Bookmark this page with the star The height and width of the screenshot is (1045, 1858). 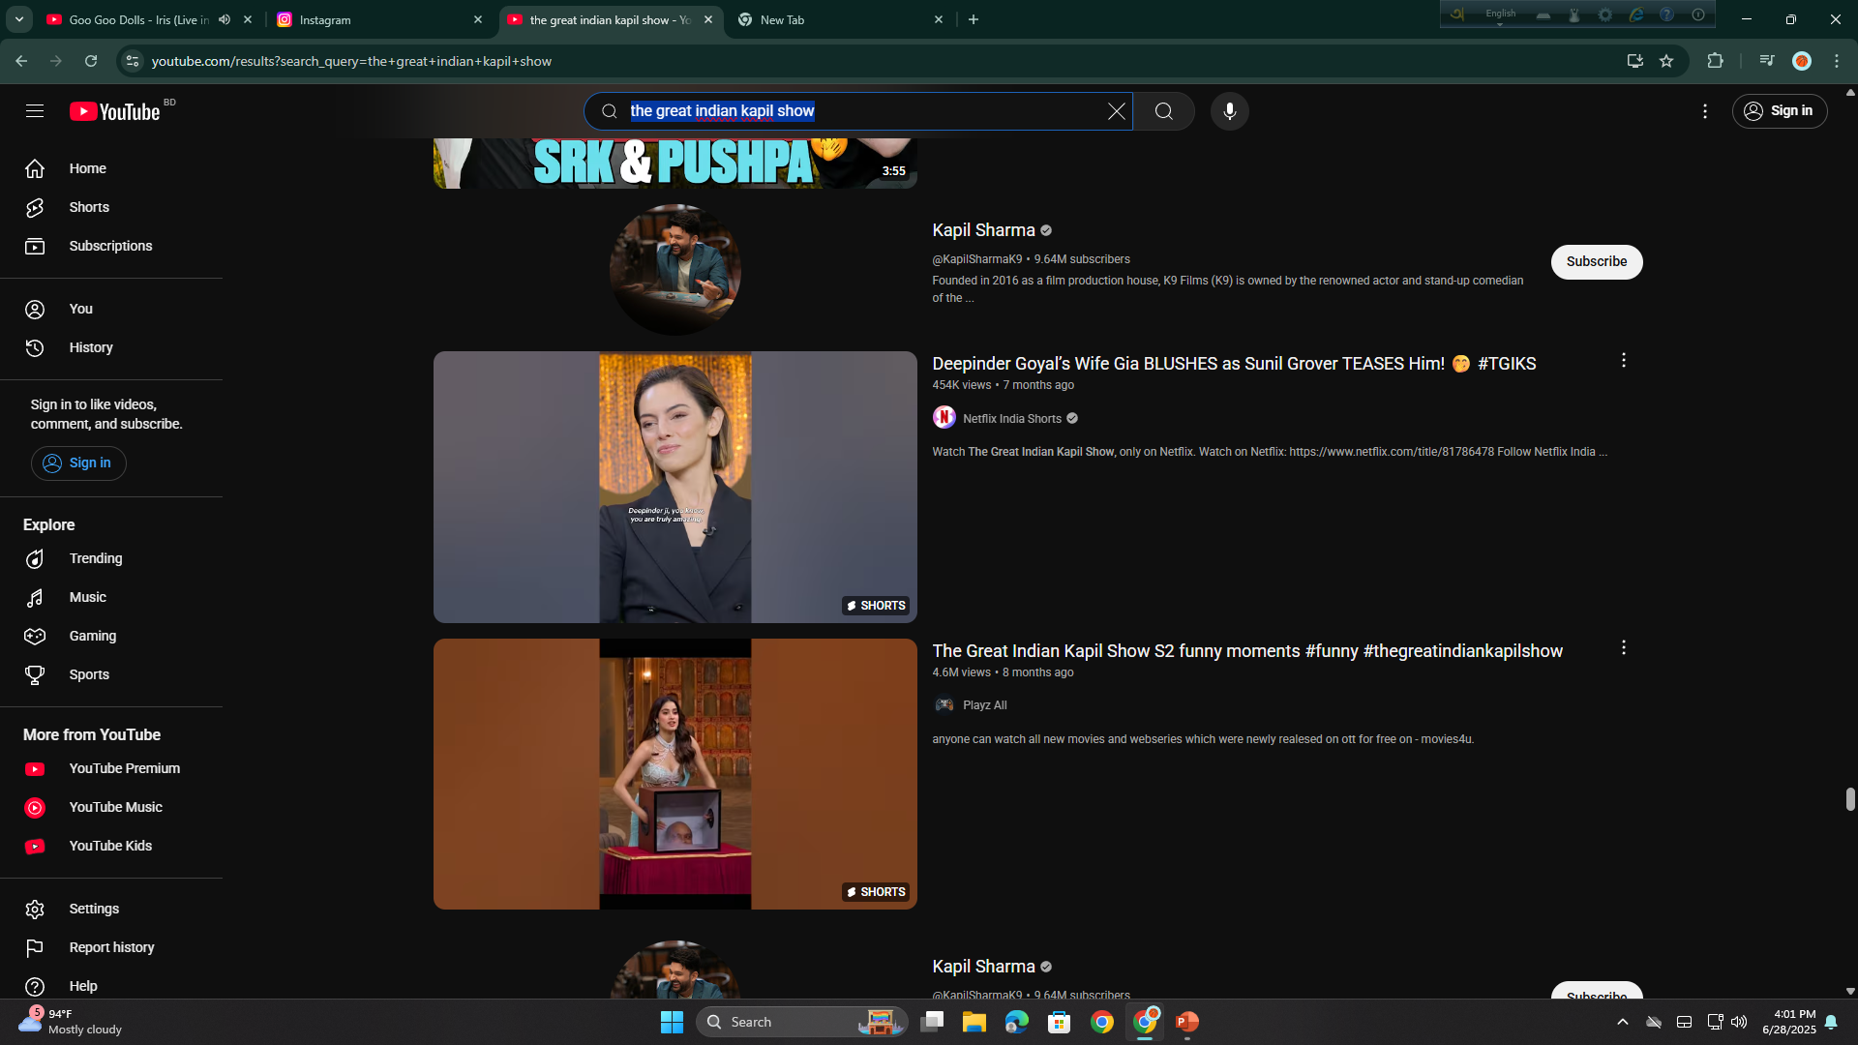1666,61
